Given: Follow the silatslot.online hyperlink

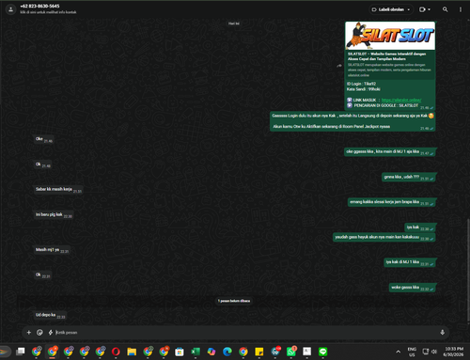Looking at the screenshot, I should click(401, 100).
